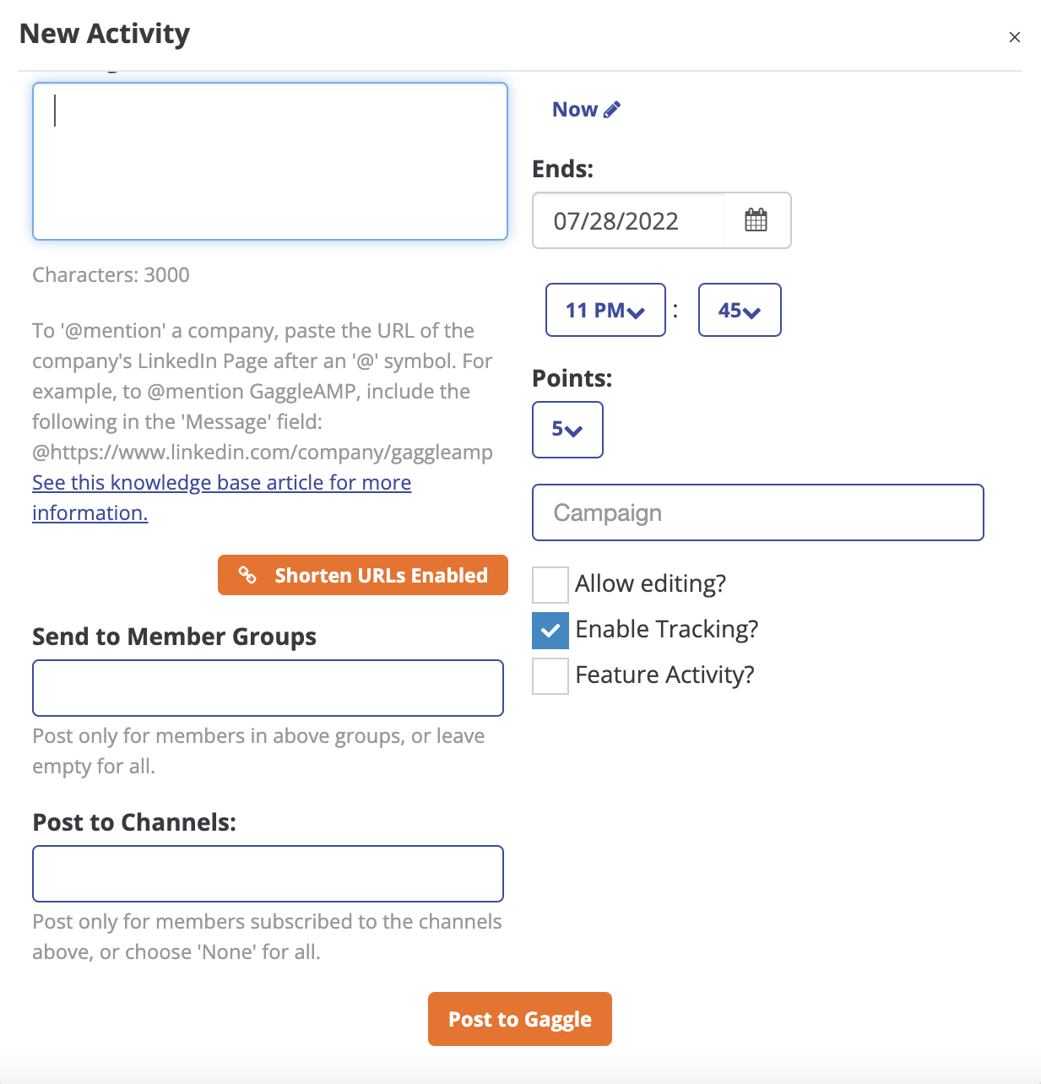
Task: Uncheck Enable Tracking
Action: 550,630
